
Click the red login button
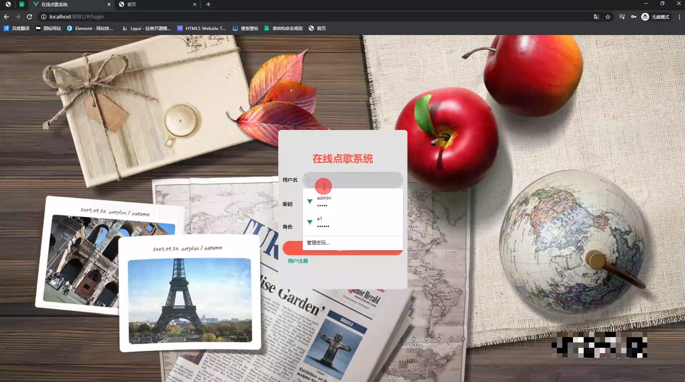click(x=342, y=248)
